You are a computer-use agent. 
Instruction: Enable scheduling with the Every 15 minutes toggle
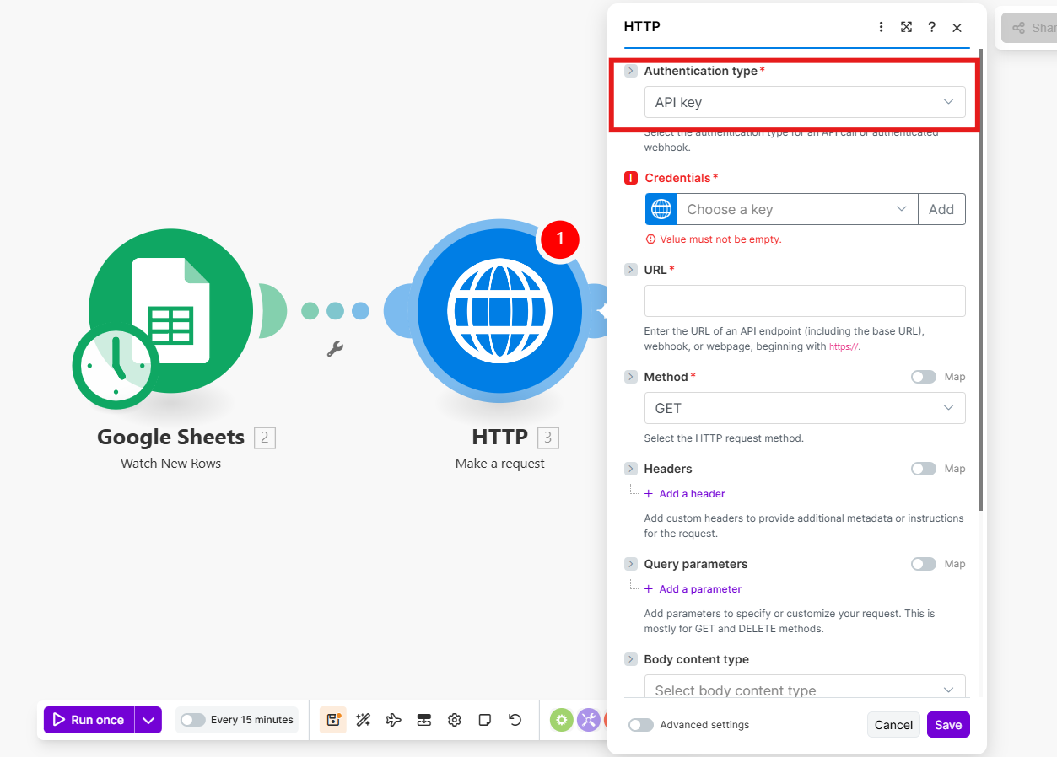click(x=192, y=720)
